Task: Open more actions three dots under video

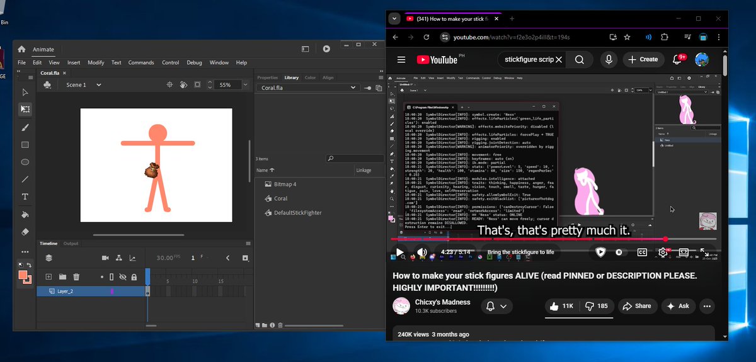Action: coord(707,306)
